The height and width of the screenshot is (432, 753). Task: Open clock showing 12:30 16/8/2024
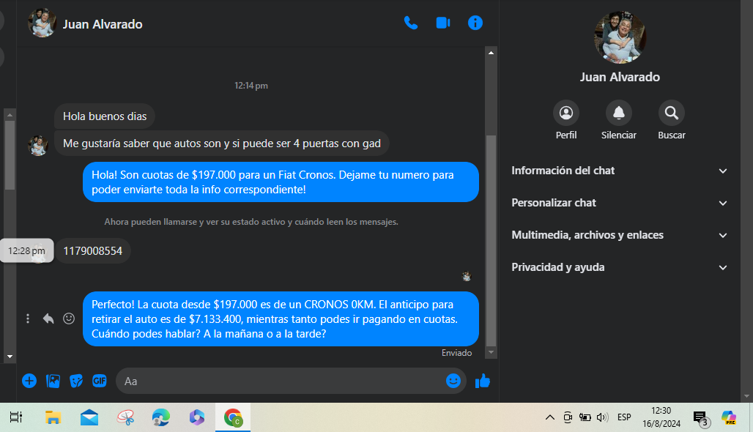click(661, 417)
